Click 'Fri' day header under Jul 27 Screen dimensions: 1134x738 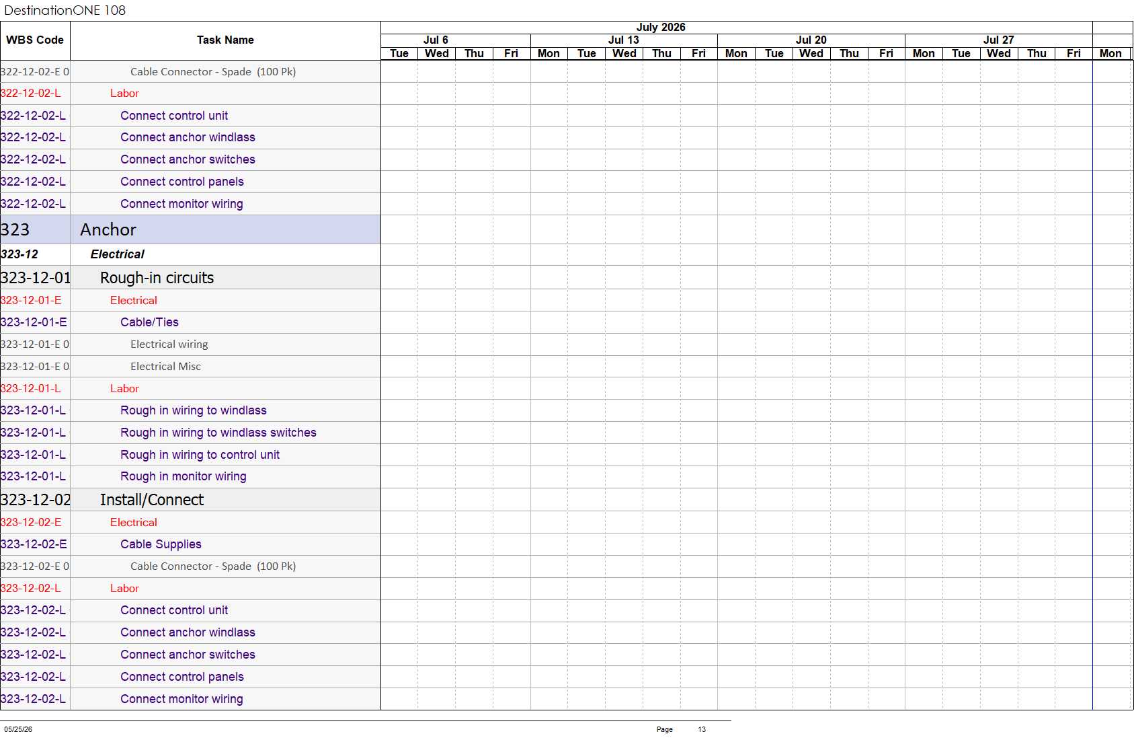[1074, 54]
